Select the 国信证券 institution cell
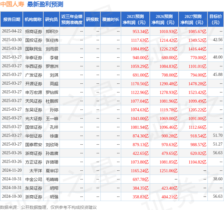 click(x=34, y=127)
